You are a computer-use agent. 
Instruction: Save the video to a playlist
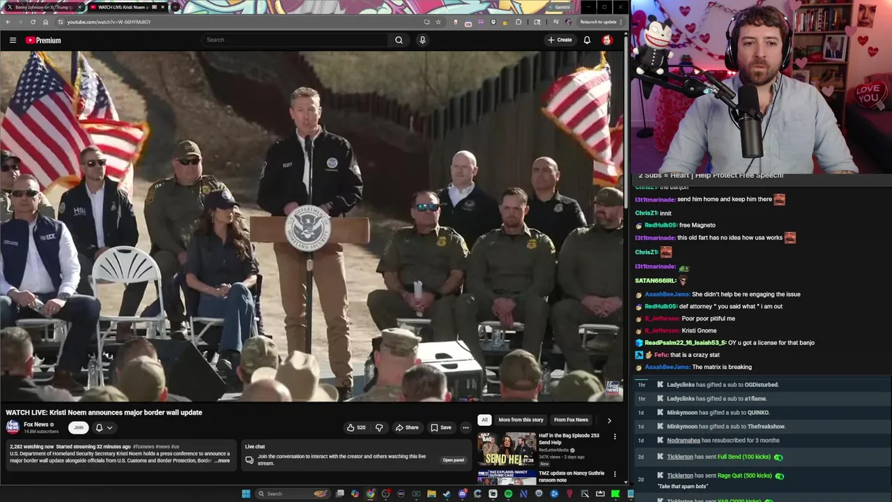coord(441,427)
